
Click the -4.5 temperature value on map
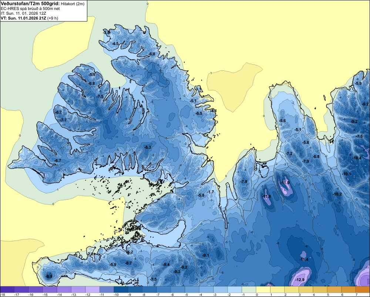(115, 44)
